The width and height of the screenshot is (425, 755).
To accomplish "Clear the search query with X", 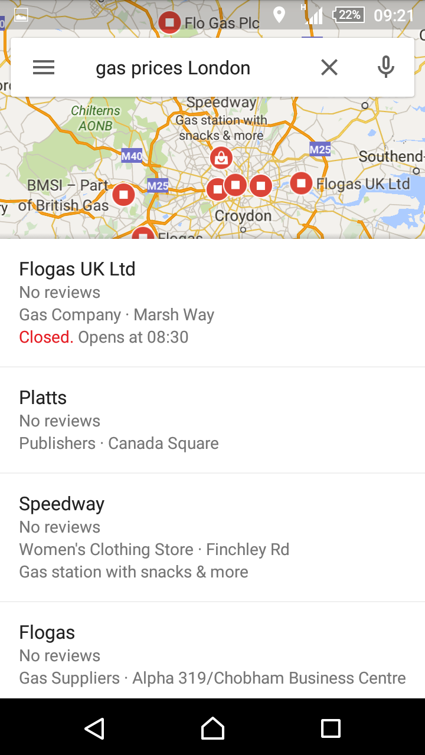I will tap(329, 68).
